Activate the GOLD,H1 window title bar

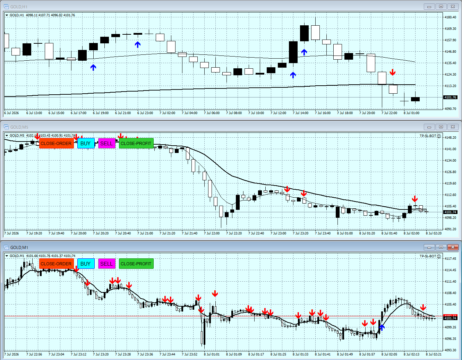click(215, 7)
